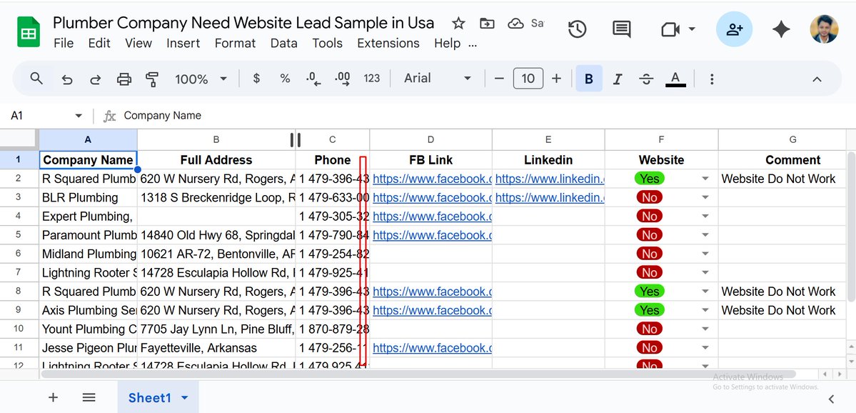856x413 pixels.
Task: Open the account profile picture
Action: pyautogui.click(x=824, y=29)
